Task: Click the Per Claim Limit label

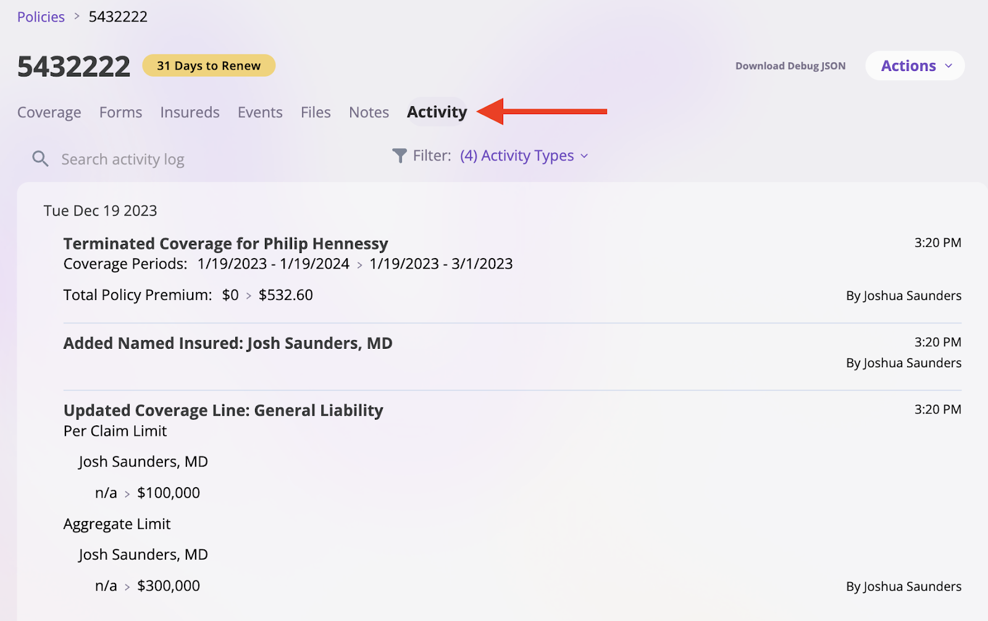Action: tap(115, 431)
